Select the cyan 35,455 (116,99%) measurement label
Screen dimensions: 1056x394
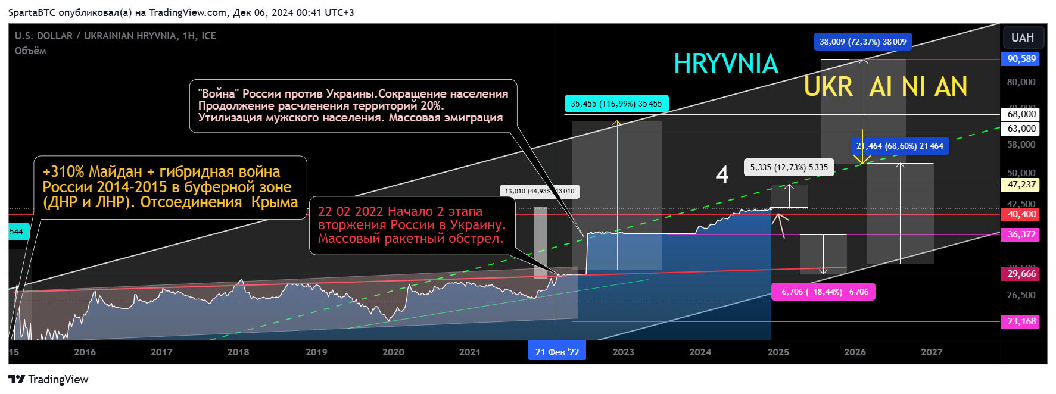616,104
